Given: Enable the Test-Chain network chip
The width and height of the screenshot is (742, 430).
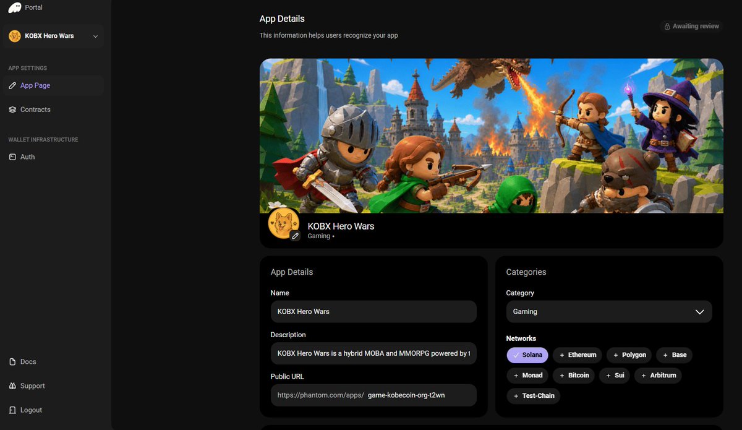Looking at the screenshot, I should 534,396.
